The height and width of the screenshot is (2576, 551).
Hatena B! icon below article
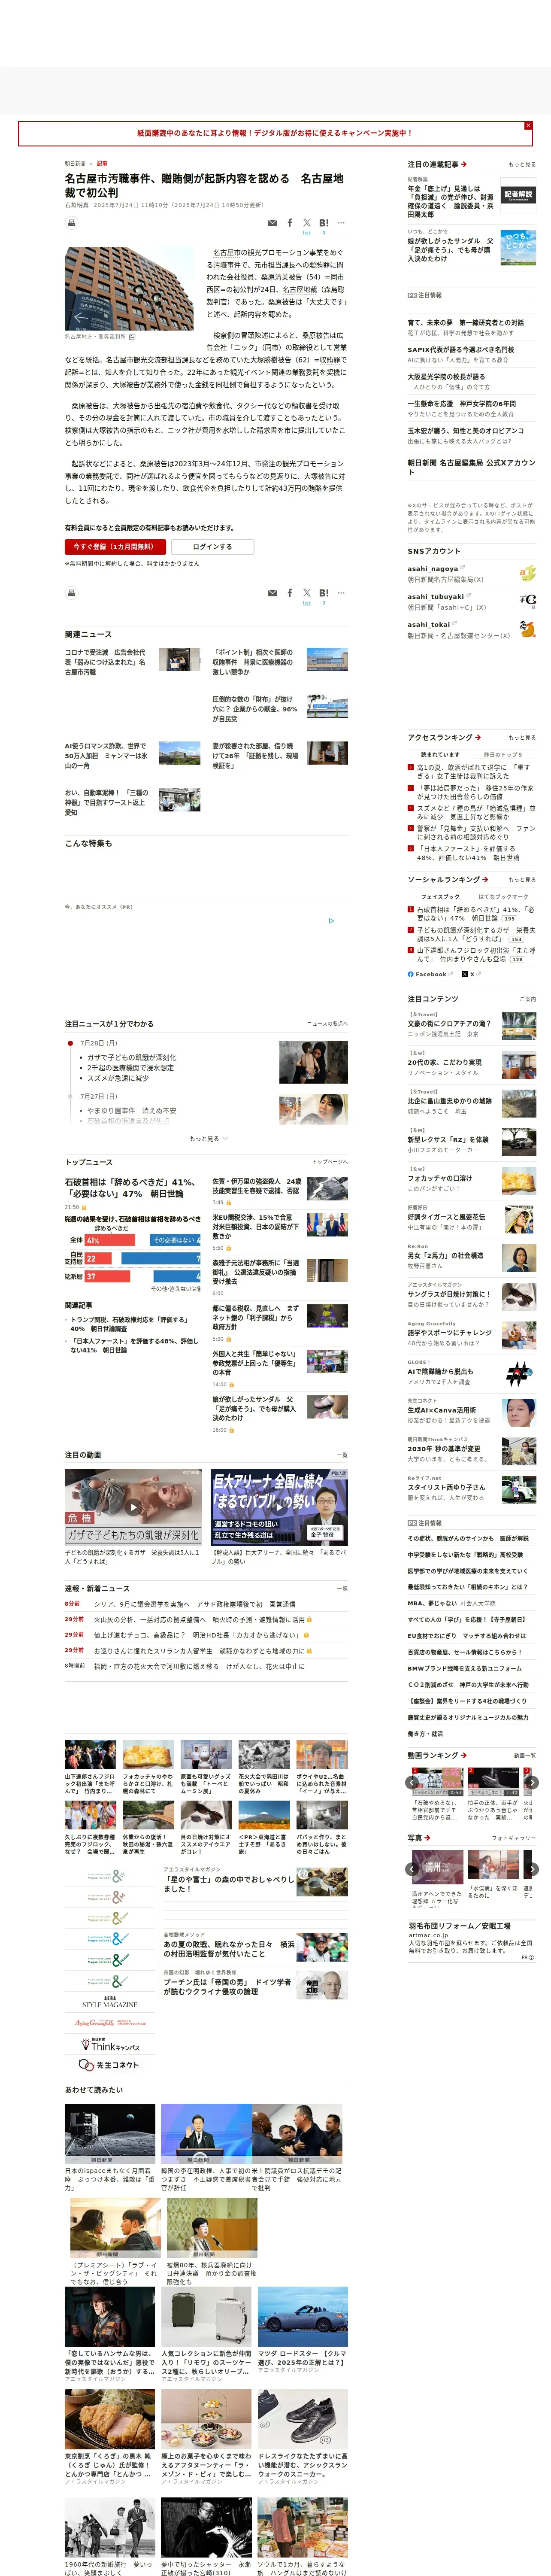pos(323,593)
